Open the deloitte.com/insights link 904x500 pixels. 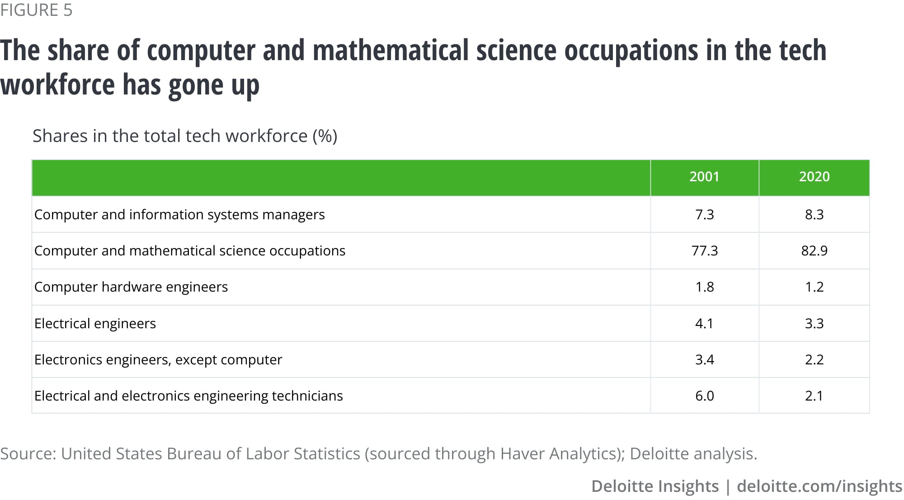coord(819,486)
